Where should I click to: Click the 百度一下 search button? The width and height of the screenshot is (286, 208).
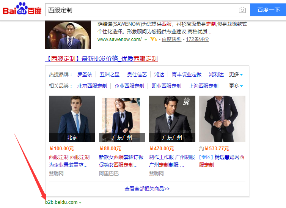pyautogui.click(x=268, y=10)
